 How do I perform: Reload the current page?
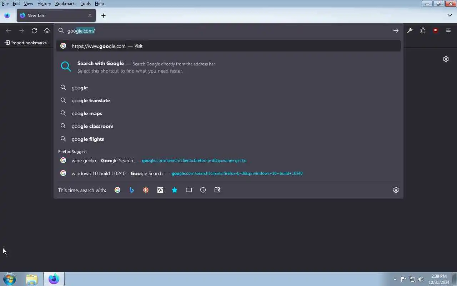[x=34, y=31]
